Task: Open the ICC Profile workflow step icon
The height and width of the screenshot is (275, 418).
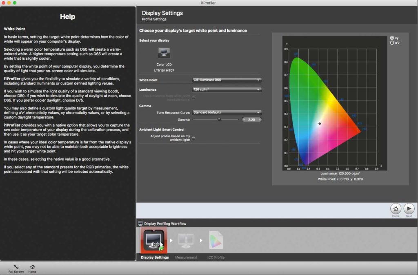Action: click(216, 240)
